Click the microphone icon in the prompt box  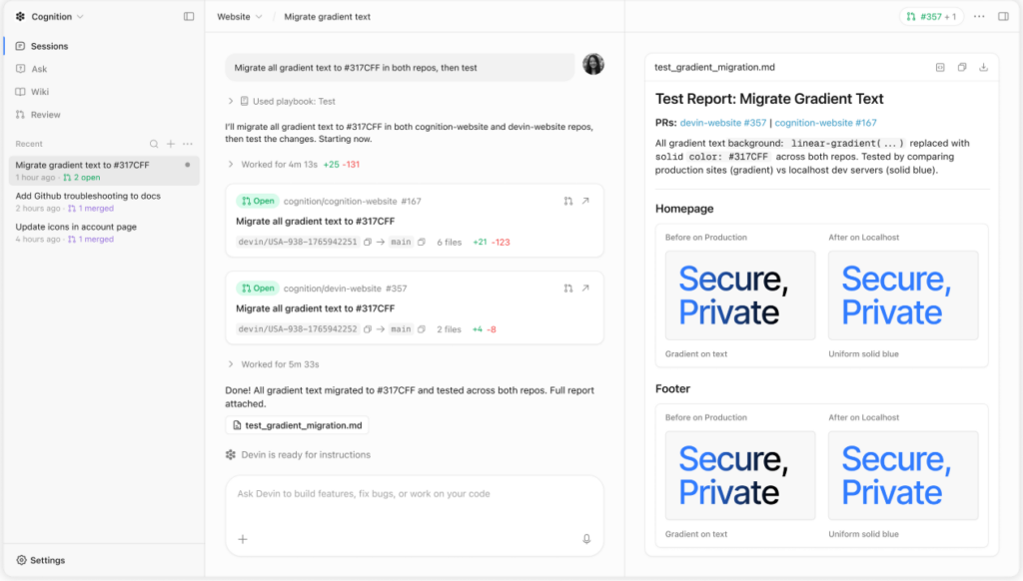[586, 539]
